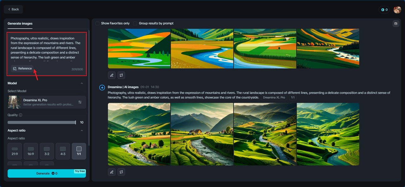Click the 309/800 character counter
405x187 pixels.
point(77,69)
